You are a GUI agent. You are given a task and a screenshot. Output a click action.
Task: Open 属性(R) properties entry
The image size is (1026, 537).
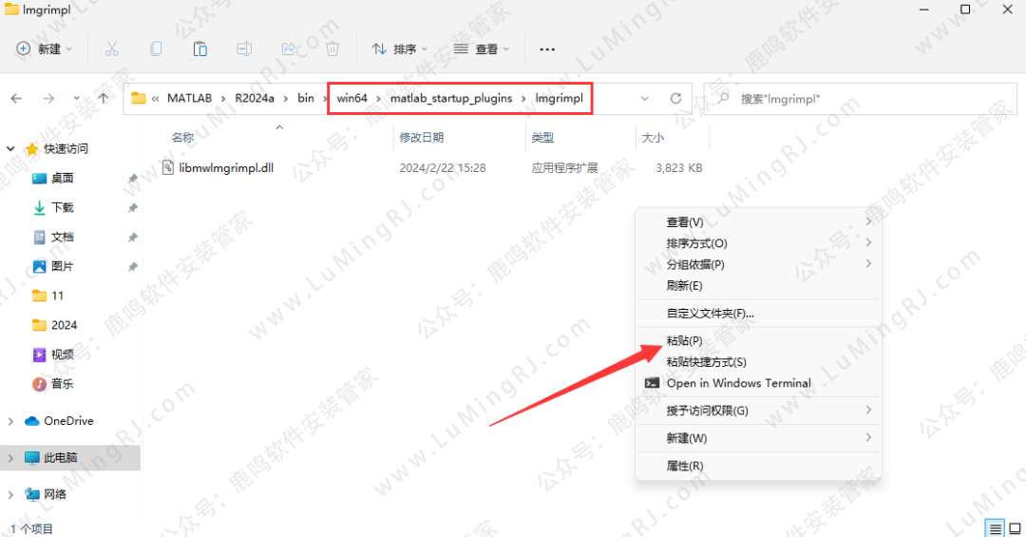click(x=758, y=466)
